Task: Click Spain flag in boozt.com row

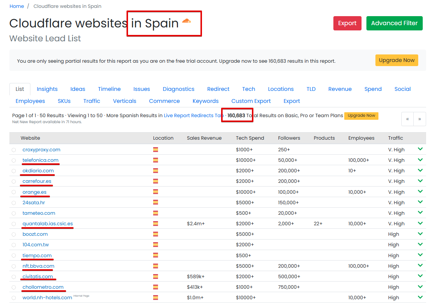Action: point(156,234)
